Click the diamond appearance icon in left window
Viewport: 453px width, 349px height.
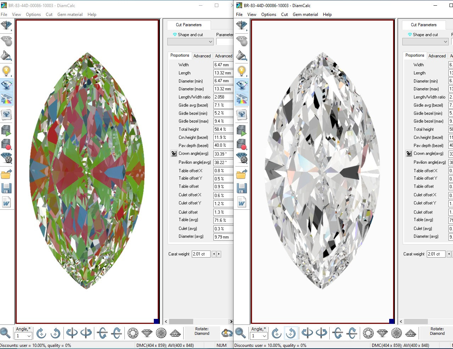click(x=6, y=26)
